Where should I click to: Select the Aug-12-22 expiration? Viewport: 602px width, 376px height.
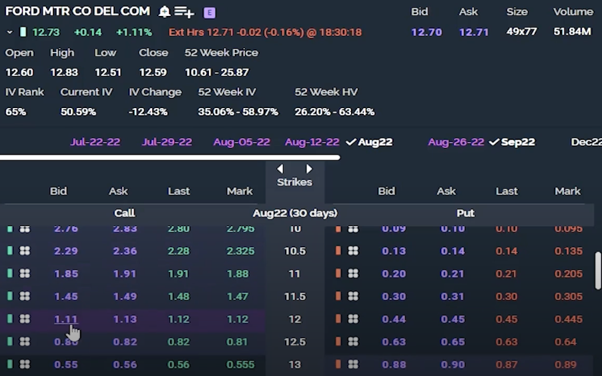(312, 142)
